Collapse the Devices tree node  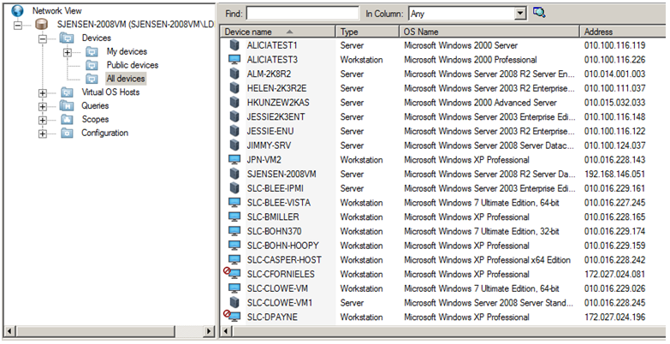[x=42, y=39]
